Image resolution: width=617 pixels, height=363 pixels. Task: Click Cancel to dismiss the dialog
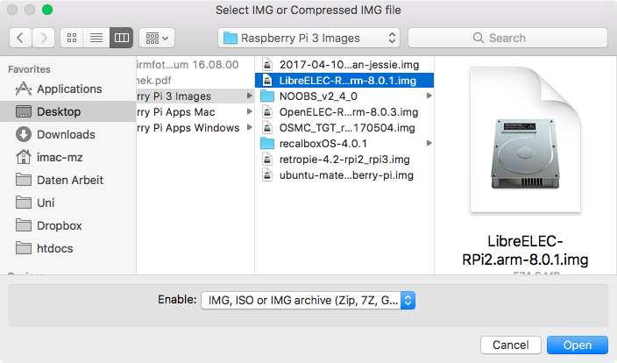[511, 345]
